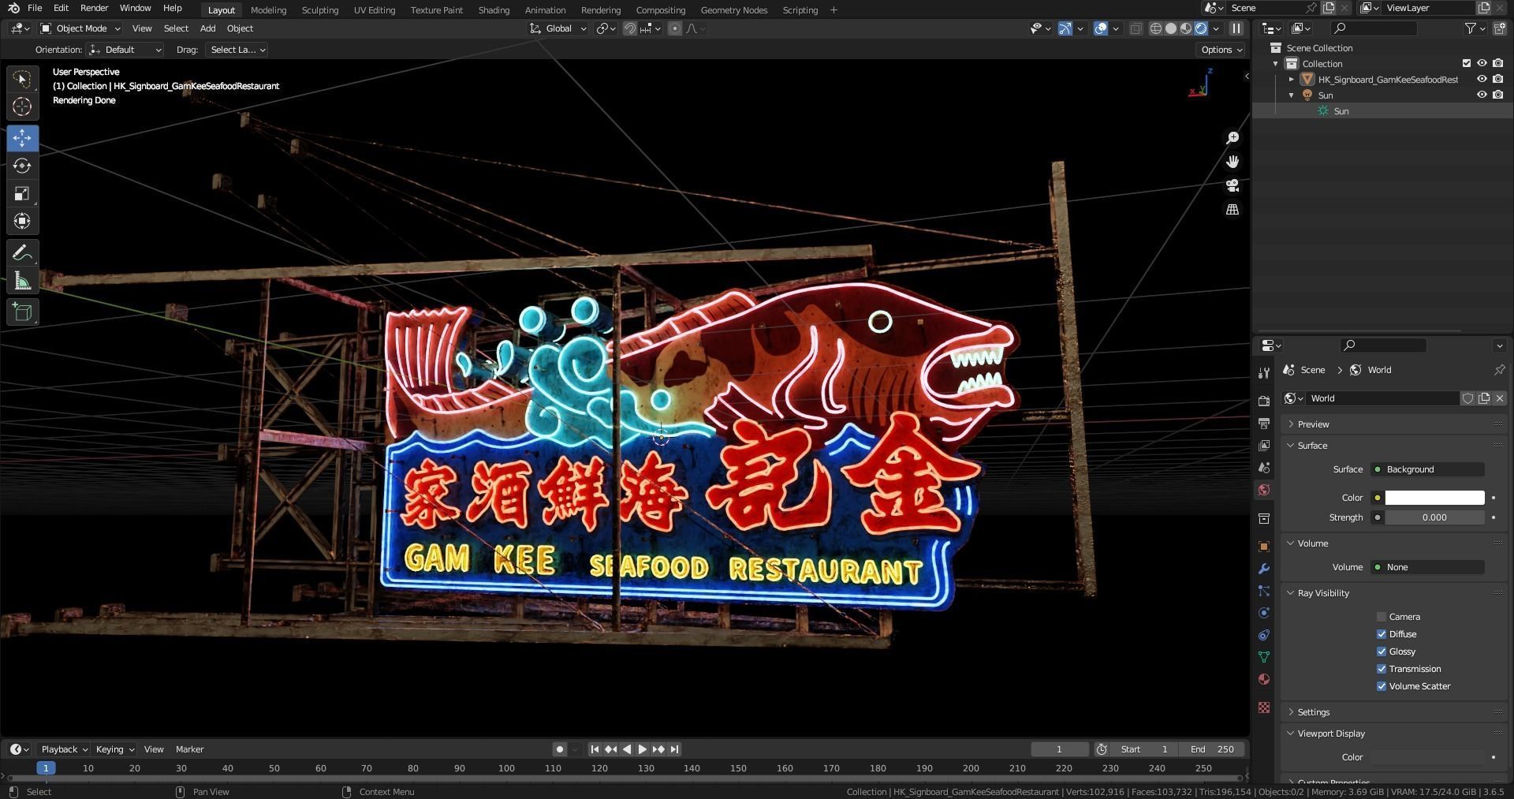Viewport: 1514px width, 799px height.
Task: Open the Drag Select dropdown
Action: click(x=237, y=50)
